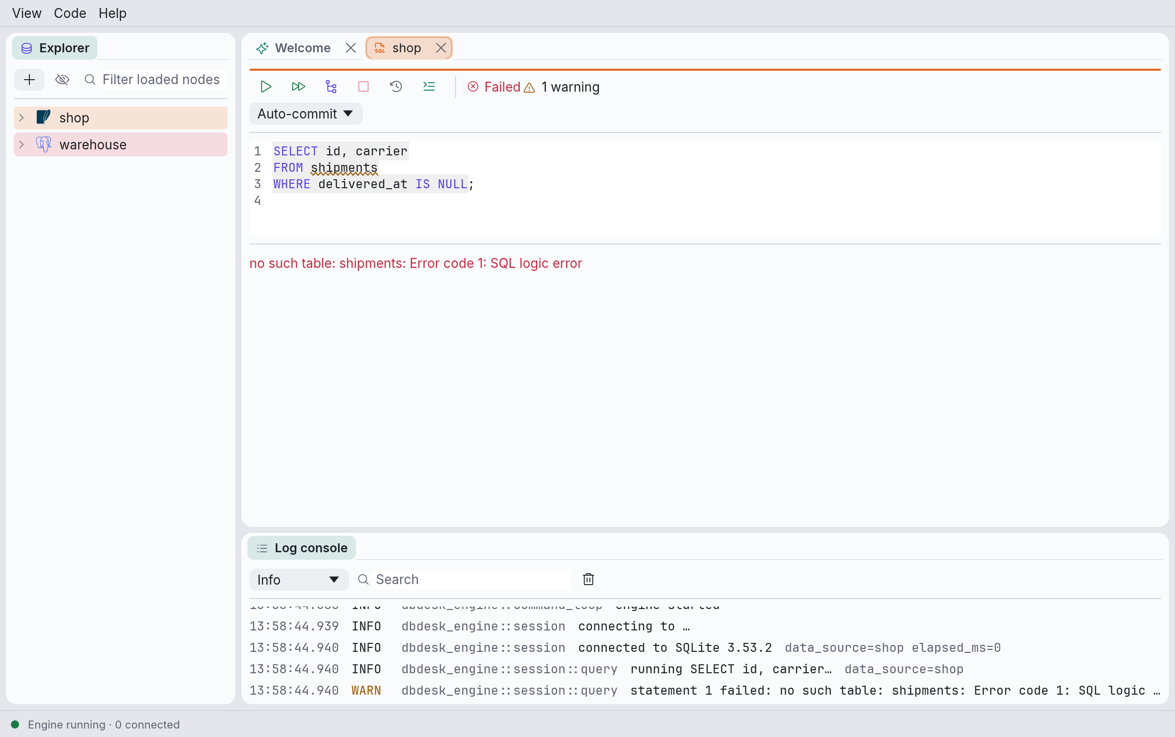Click the Failed status error icon
This screenshot has width=1175, height=737.
pyautogui.click(x=473, y=87)
